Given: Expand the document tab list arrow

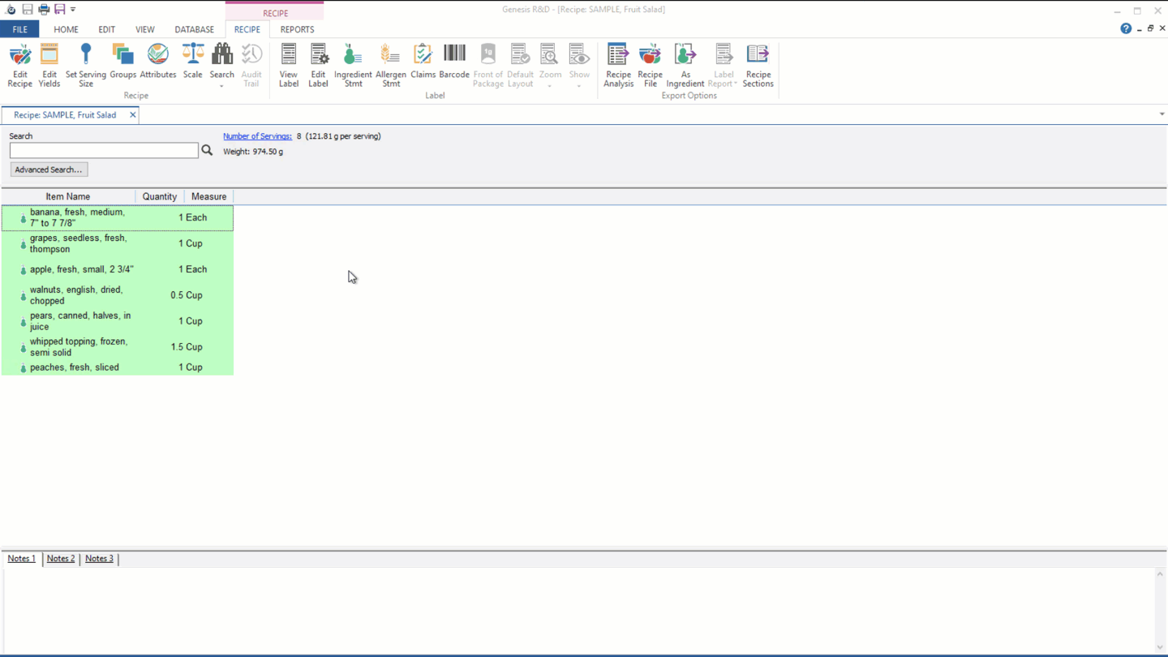Looking at the screenshot, I should 1162,114.
